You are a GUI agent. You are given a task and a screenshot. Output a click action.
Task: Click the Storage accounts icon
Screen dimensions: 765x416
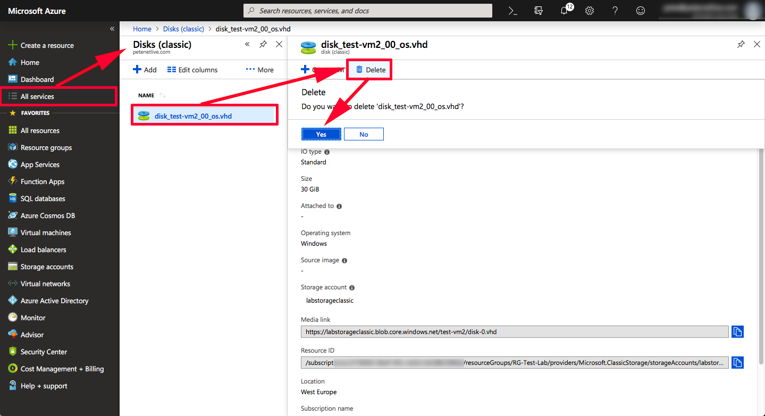coord(13,267)
